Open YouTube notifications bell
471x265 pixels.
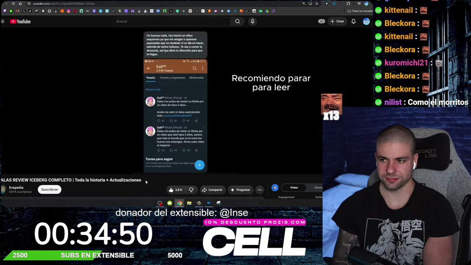[x=353, y=21]
